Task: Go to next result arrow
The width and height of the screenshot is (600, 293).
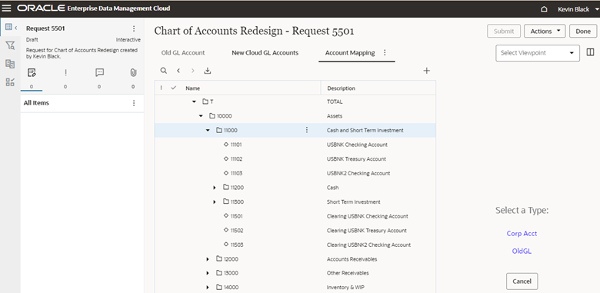Action: [x=193, y=71]
